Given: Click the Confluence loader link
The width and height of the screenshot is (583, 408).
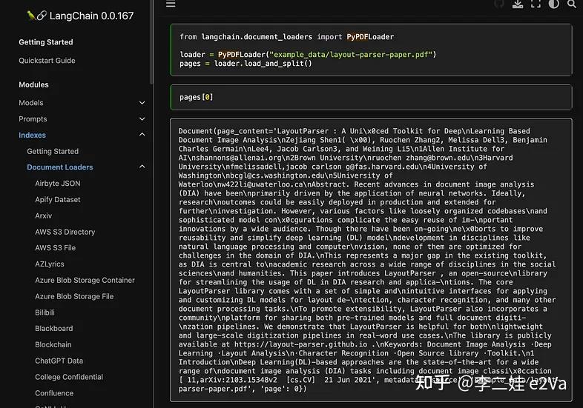Looking at the screenshot, I should [x=54, y=393].
